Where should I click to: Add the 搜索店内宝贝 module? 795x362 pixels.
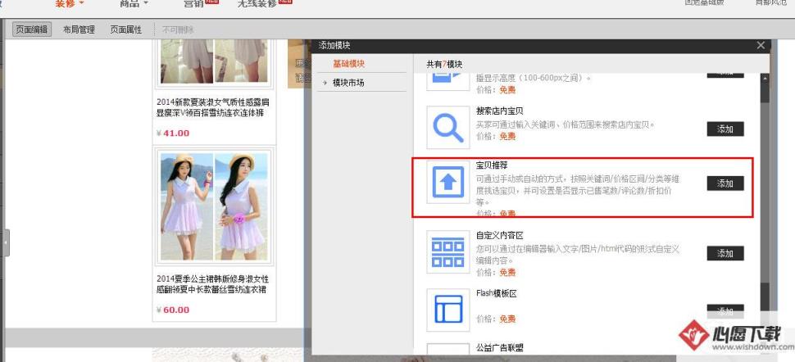[725, 129]
